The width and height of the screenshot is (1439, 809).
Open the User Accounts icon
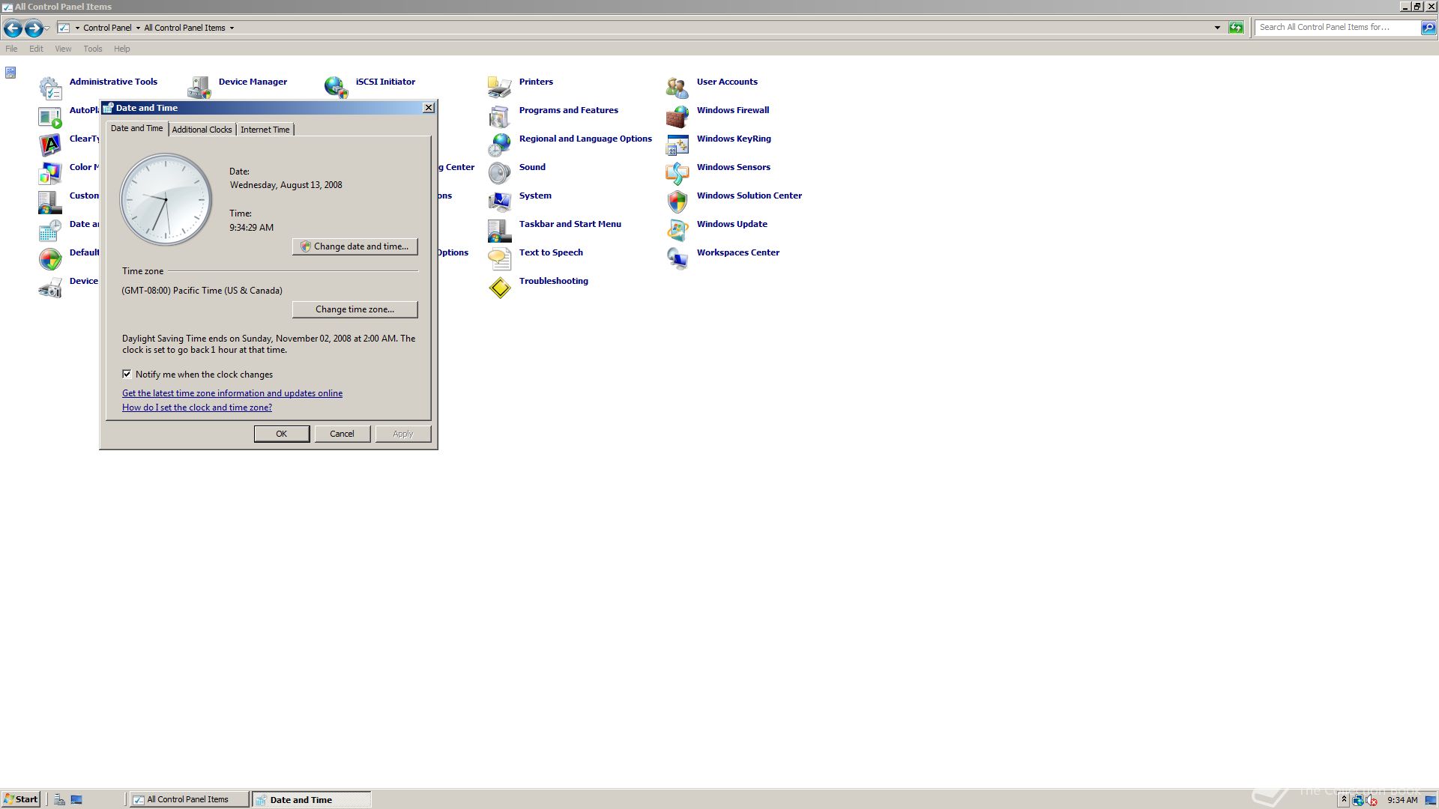tap(678, 88)
